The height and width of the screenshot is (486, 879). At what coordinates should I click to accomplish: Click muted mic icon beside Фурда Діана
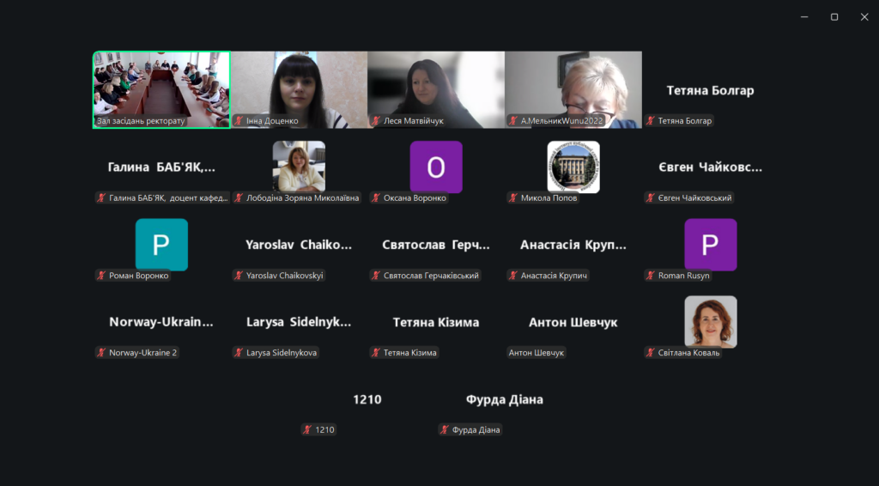(x=446, y=430)
